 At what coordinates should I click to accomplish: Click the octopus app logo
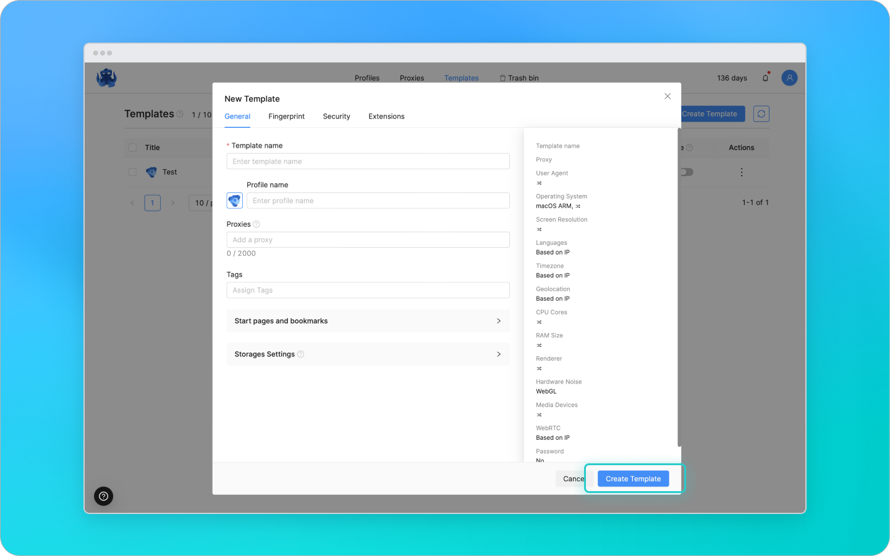106,77
